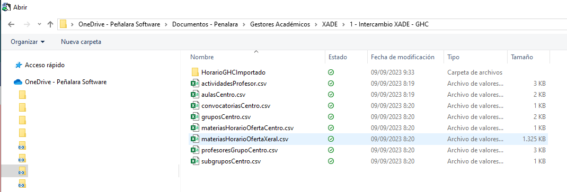Click Excel icon of actividadesProfesor.csv
The height and width of the screenshot is (192, 567).
195,84
